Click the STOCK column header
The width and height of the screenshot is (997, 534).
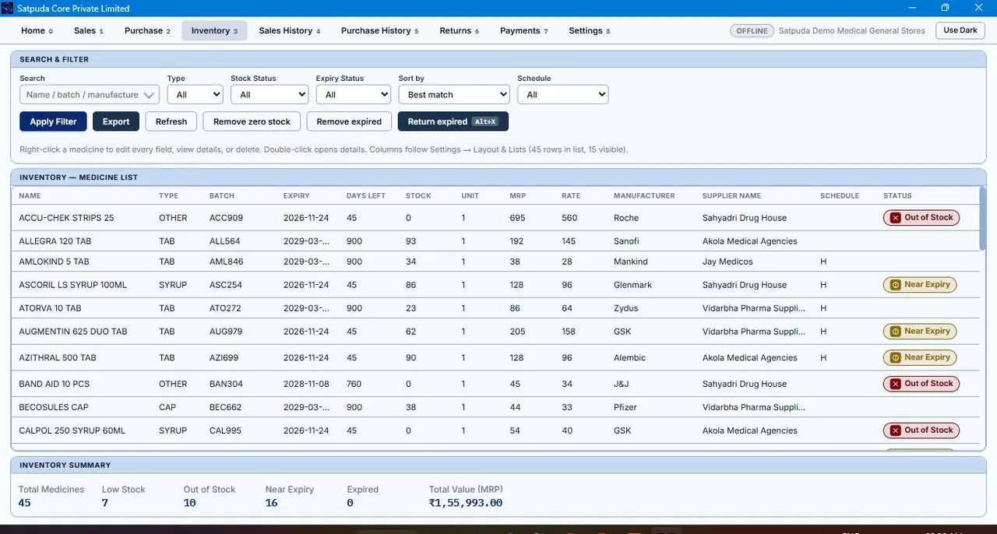[418, 196]
